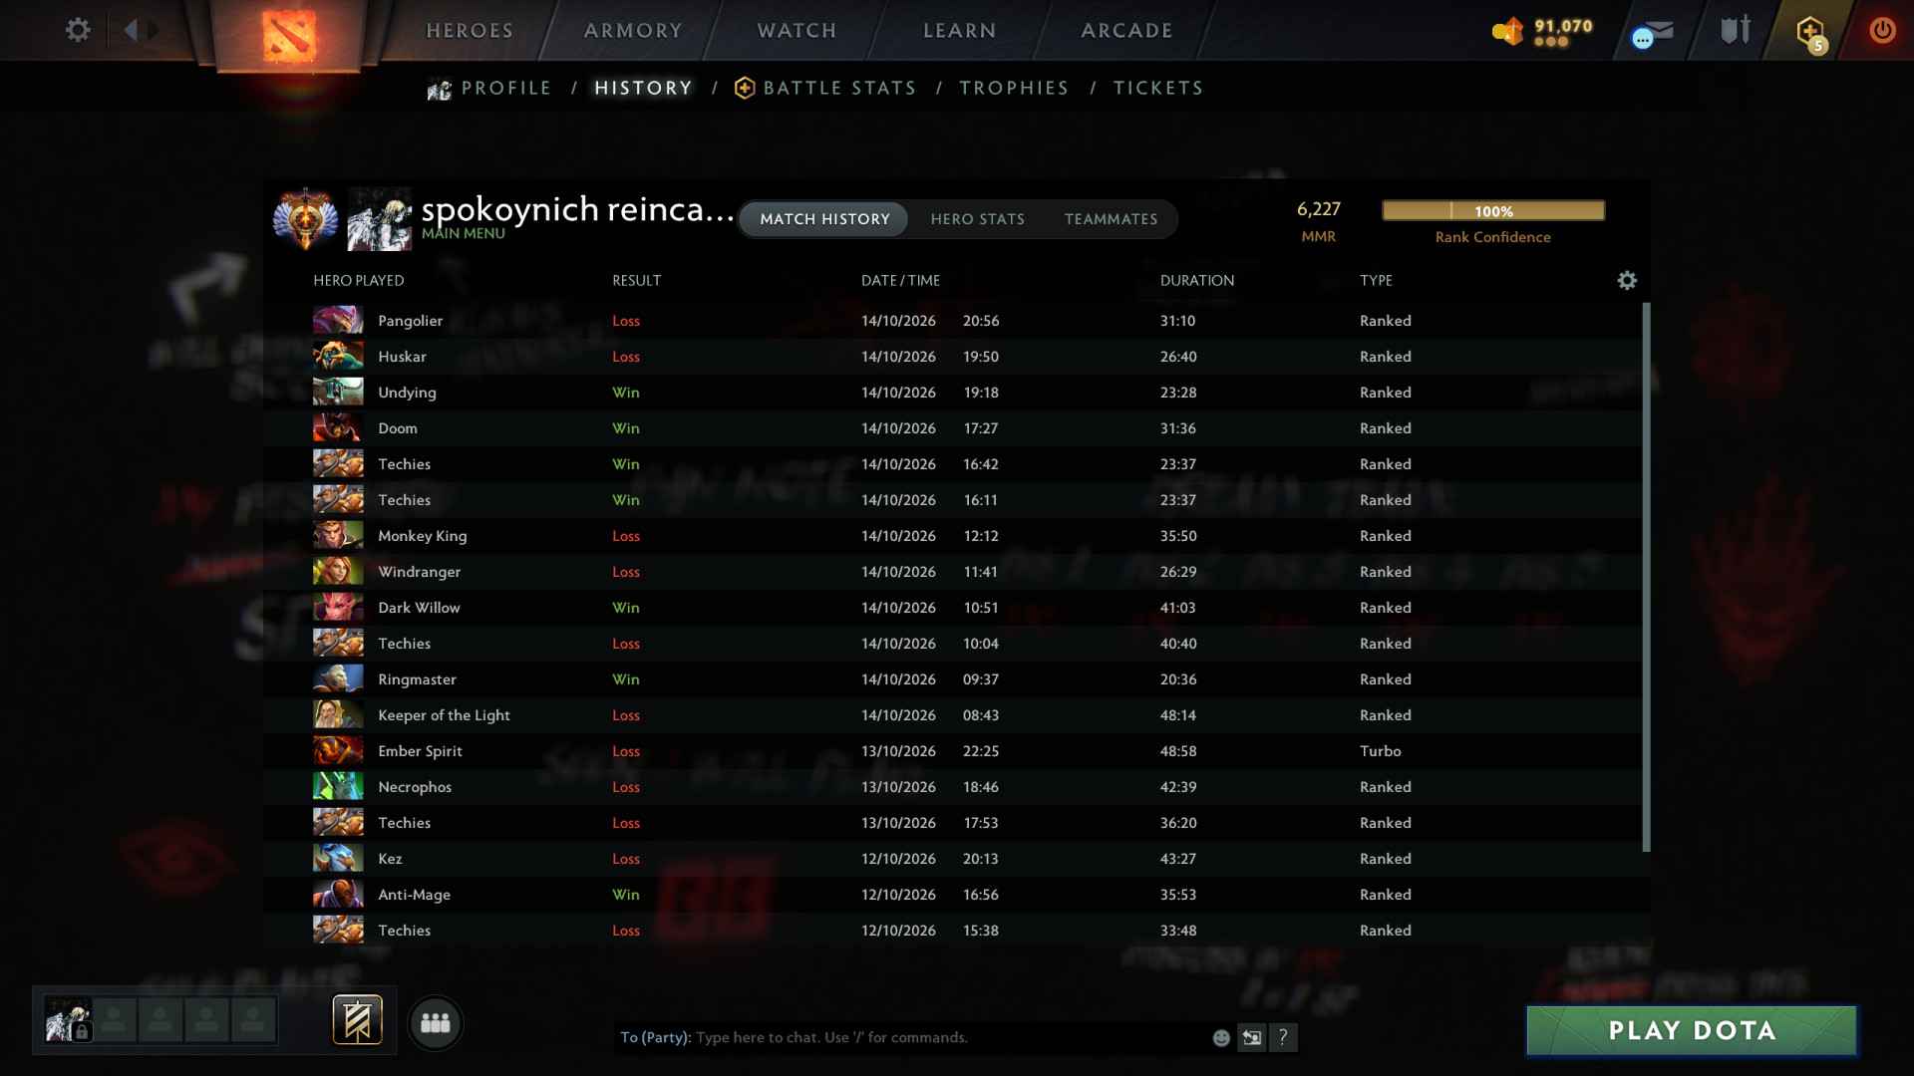Open the Anti-Mage win match
Viewport: 1914px width, 1076px height.
pyautogui.click(x=952, y=895)
